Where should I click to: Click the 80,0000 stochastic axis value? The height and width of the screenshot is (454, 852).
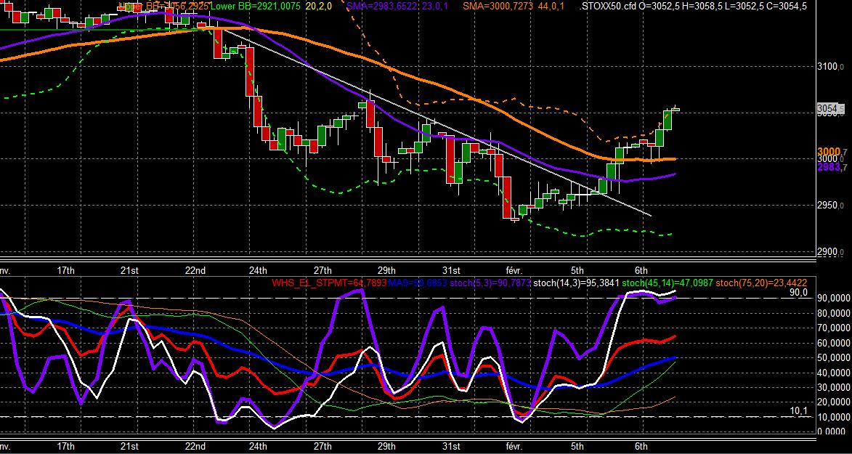[x=833, y=313]
